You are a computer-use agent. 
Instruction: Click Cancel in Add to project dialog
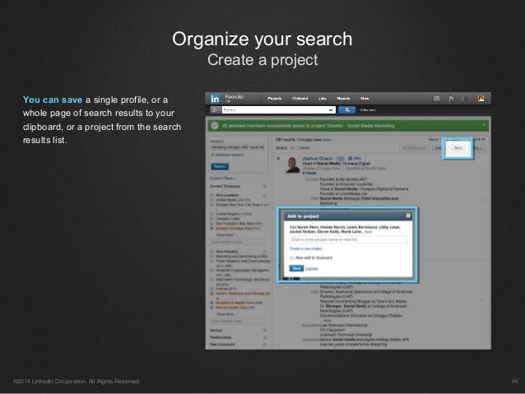pos(311,269)
